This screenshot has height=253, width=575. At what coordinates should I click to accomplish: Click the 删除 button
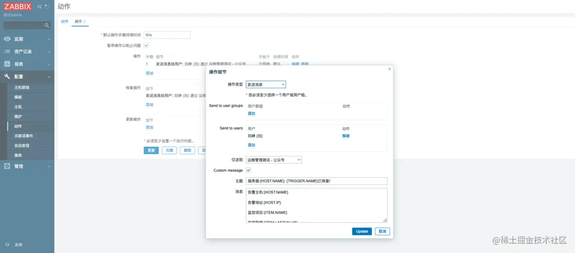[x=187, y=150]
